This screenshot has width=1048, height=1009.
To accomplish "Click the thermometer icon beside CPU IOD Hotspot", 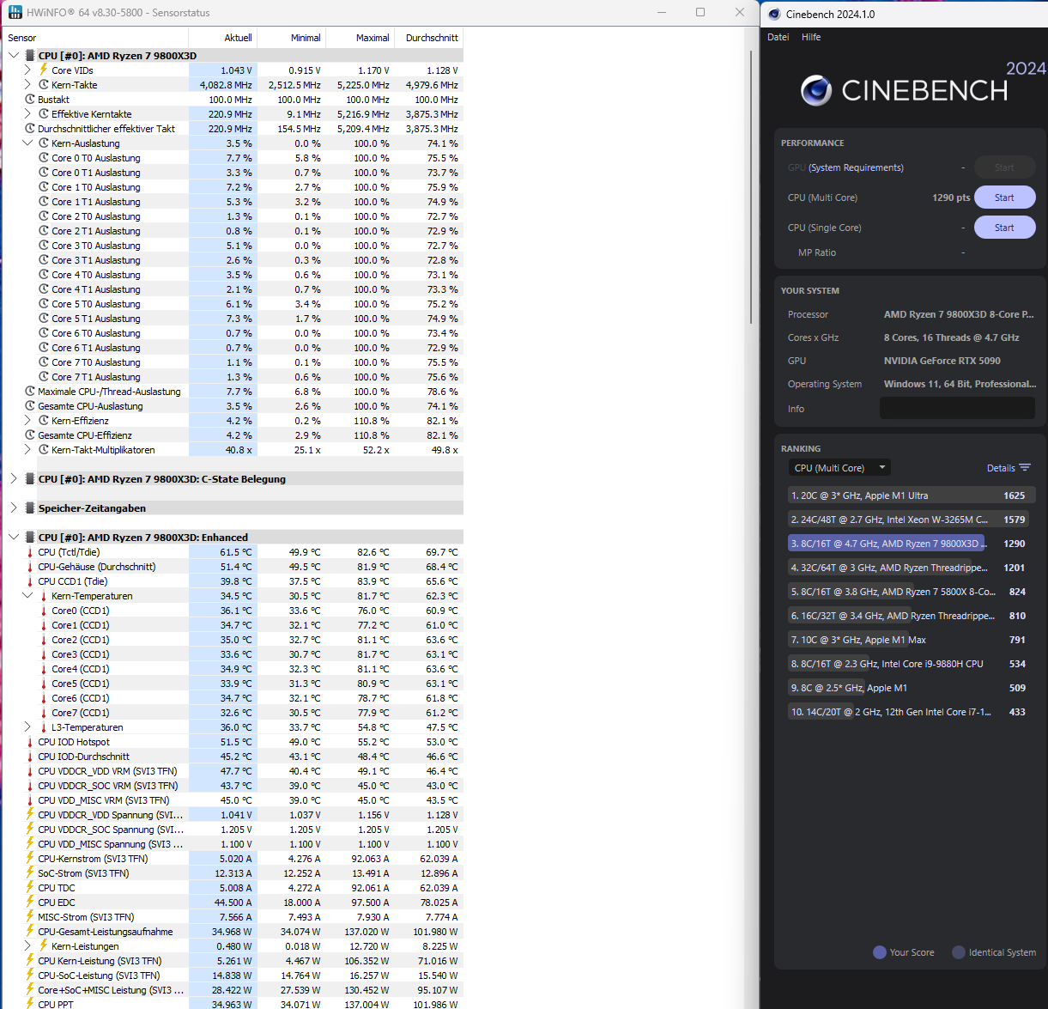I will coord(30,742).
